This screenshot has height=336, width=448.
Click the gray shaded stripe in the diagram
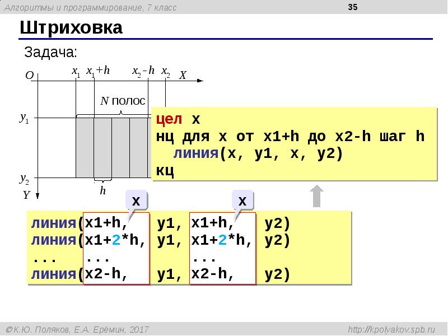[x=85, y=147]
